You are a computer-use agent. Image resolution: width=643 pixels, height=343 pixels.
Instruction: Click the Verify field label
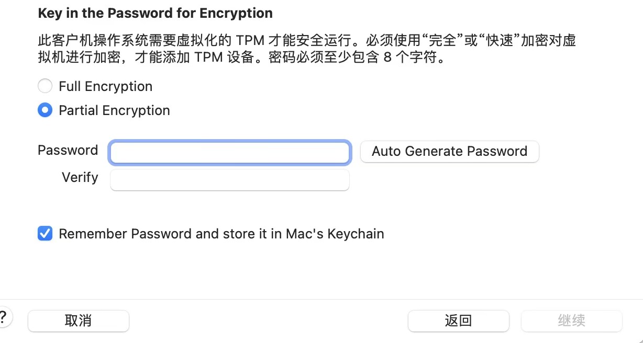pyautogui.click(x=80, y=177)
